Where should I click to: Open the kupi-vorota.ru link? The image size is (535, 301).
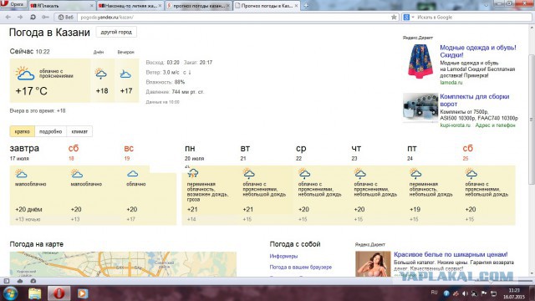[x=455, y=125]
